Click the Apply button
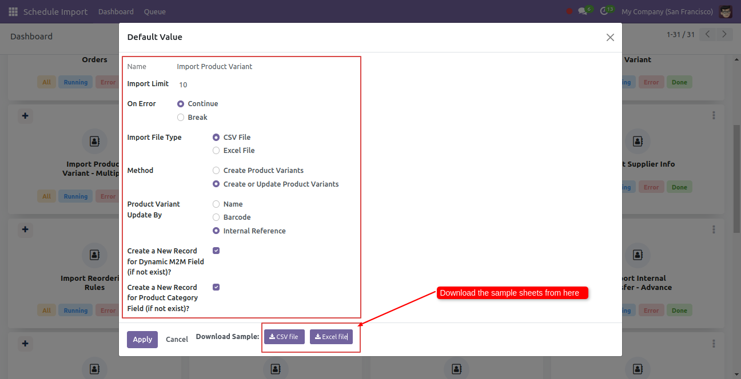 click(142, 340)
